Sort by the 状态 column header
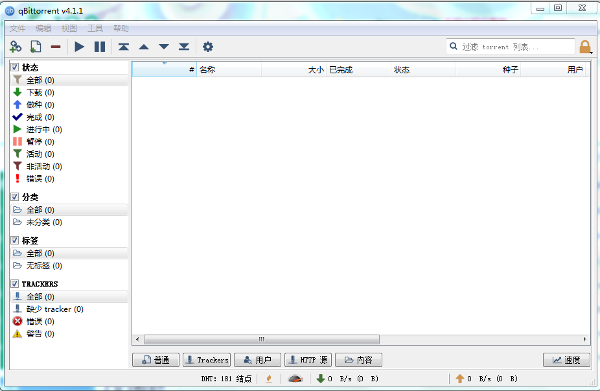 (423, 69)
